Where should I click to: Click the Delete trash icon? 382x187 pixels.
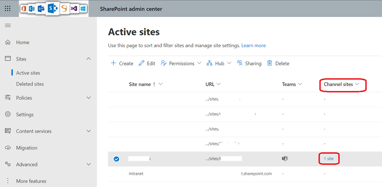click(270, 63)
